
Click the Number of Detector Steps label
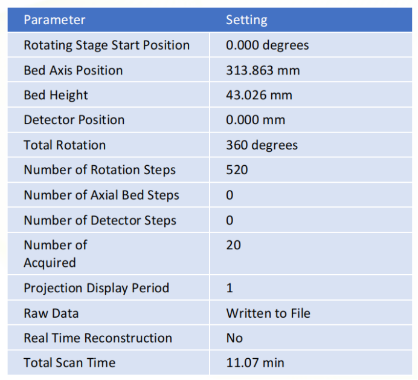point(100,220)
